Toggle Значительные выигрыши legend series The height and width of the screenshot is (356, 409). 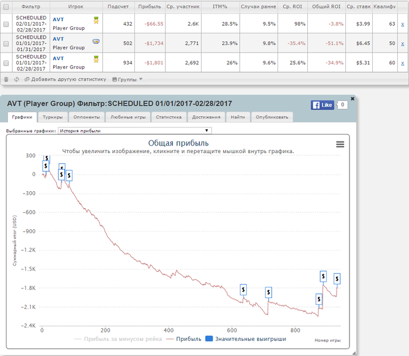[246, 339]
